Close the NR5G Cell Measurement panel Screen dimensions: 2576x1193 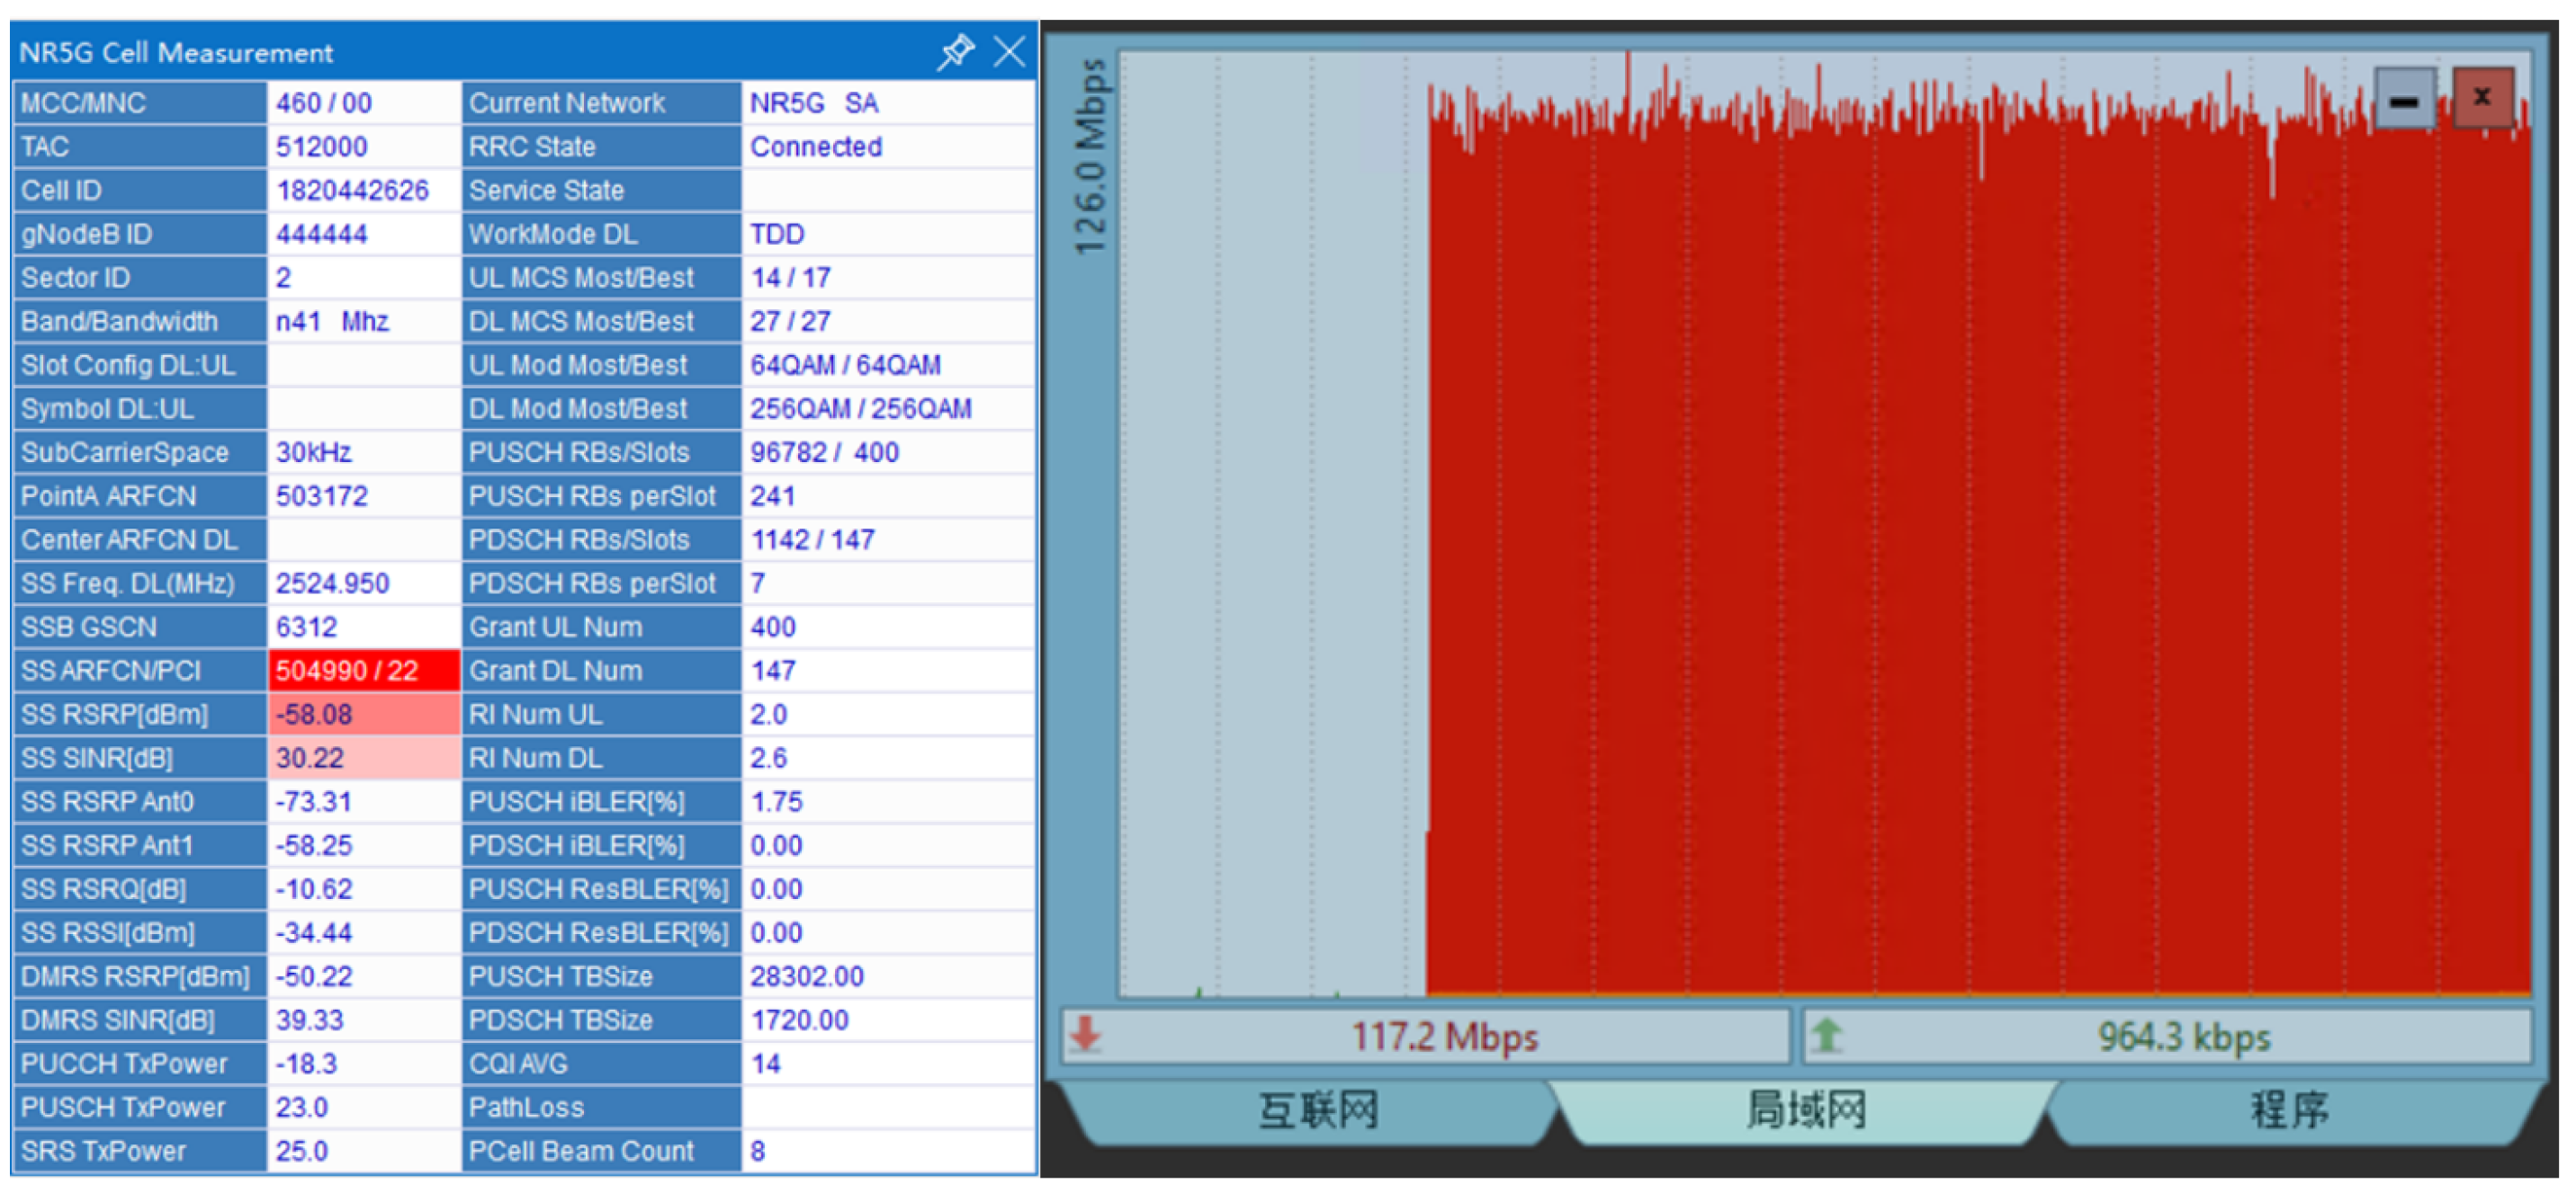pyautogui.click(x=1009, y=51)
